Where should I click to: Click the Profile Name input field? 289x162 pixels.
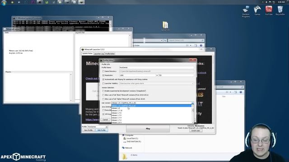coord(157,67)
